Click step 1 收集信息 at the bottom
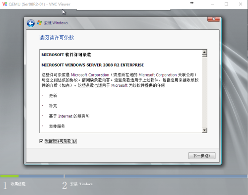 [x=14, y=185]
